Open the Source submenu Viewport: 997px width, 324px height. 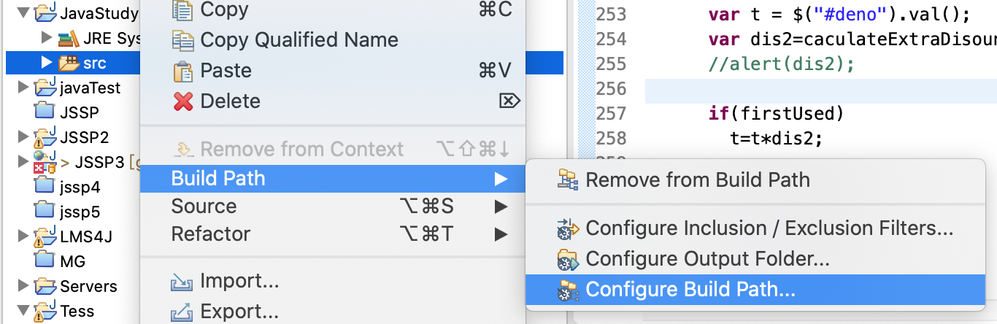click(x=204, y=207)
